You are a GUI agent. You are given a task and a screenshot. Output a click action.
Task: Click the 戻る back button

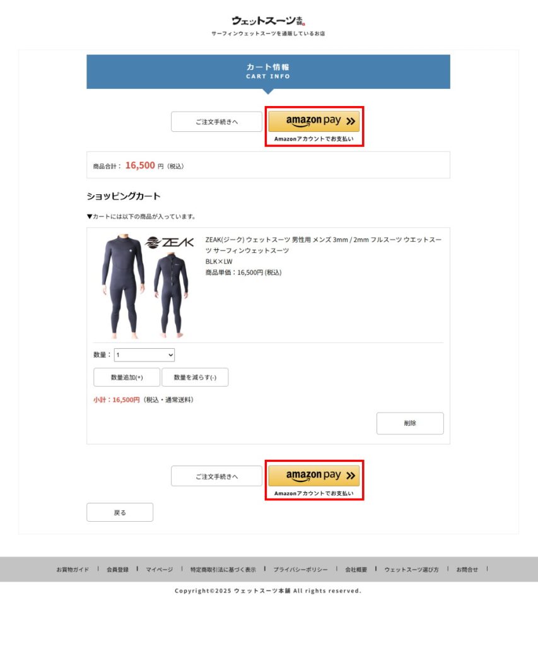(120, 512)
